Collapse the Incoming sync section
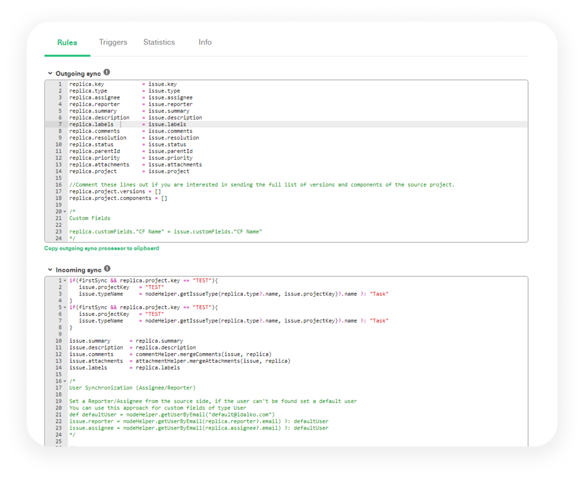 point(50,270)
